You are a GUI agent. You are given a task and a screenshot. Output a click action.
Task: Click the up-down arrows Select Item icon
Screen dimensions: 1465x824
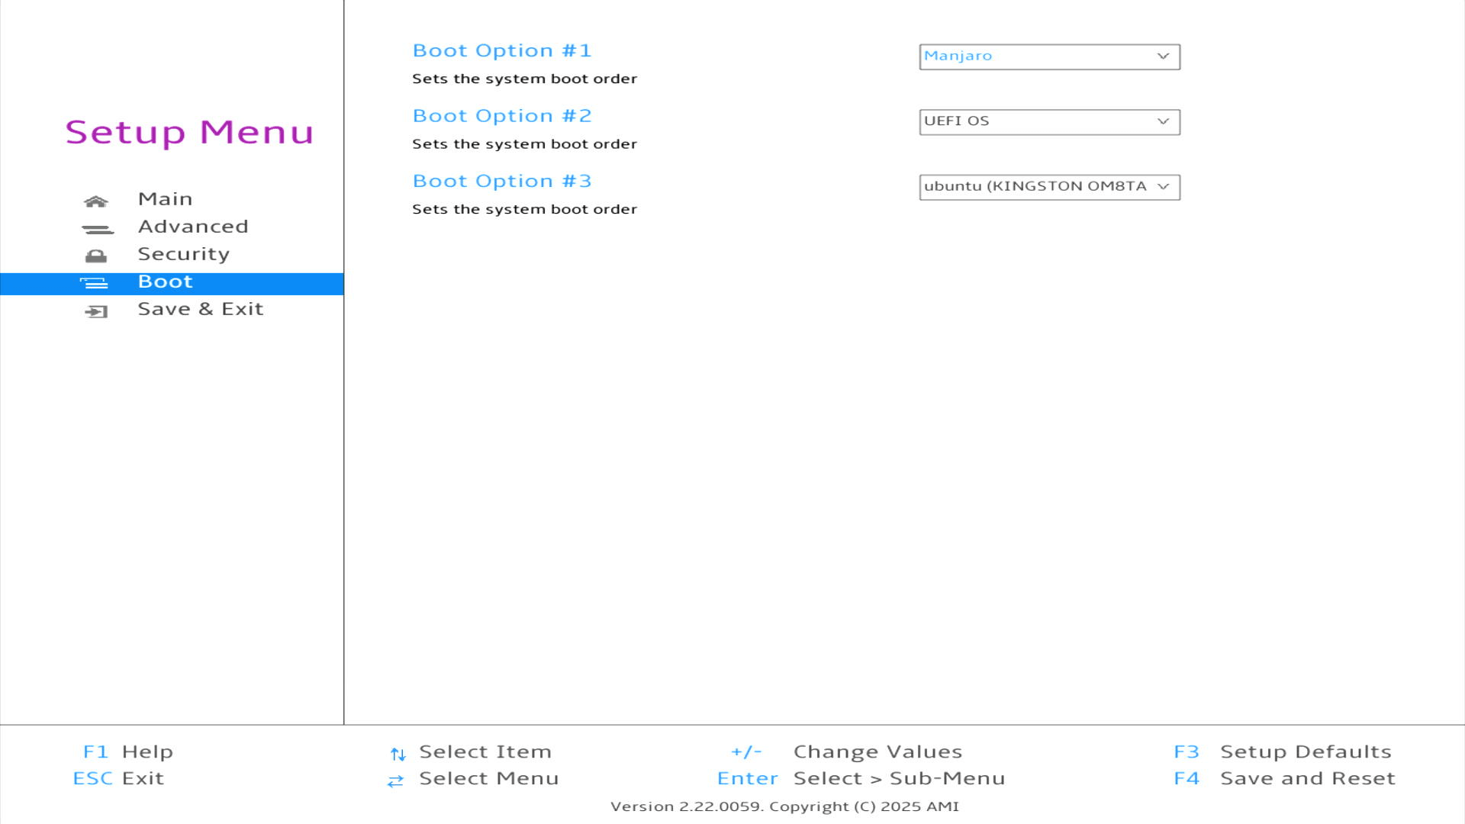tap(398, 754)
